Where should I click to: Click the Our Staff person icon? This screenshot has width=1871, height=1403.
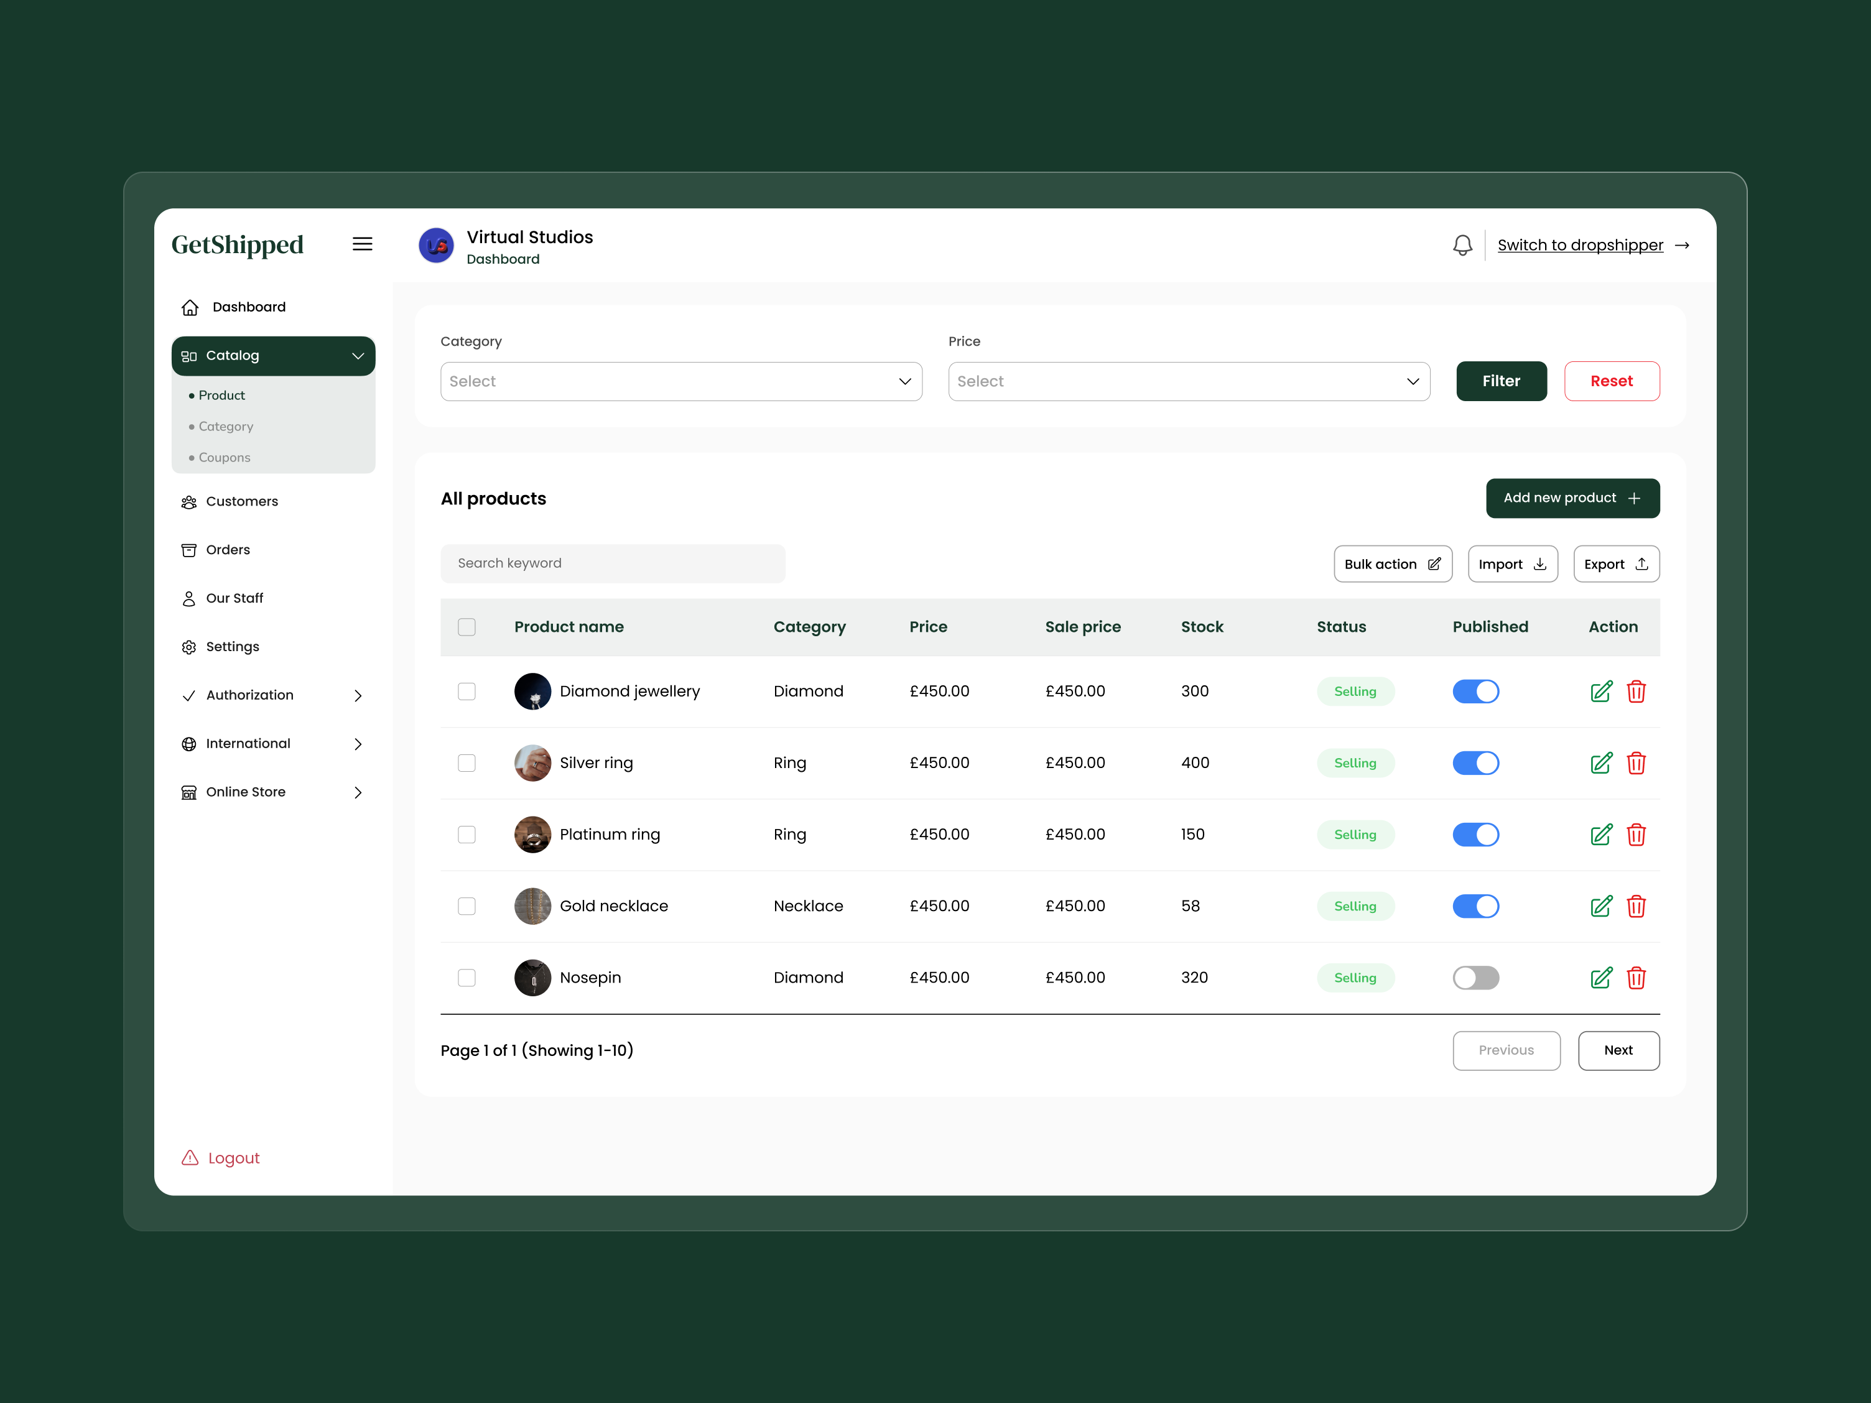pos(188,598)
